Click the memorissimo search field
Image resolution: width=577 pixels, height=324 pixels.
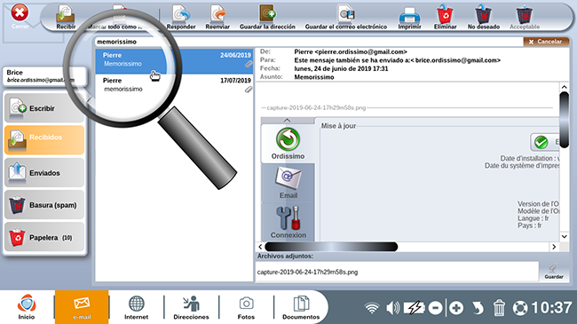click(308, 42)
